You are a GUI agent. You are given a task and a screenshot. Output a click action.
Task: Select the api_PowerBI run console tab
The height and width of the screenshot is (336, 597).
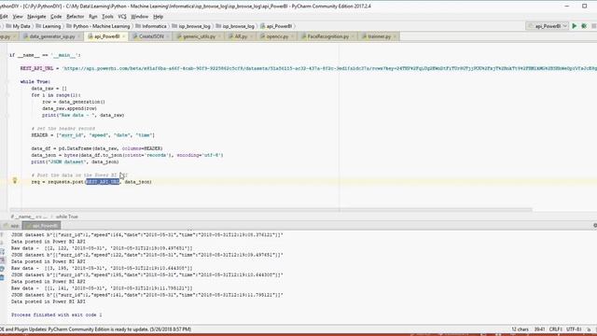pyautogui.click(x=41, y=226)
